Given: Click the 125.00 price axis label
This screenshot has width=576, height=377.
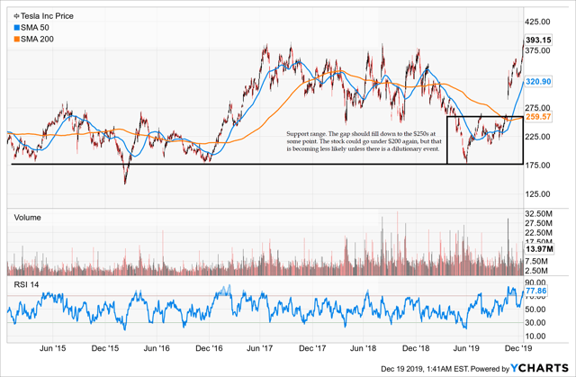Looking at the screenshot, I should 538,193.
